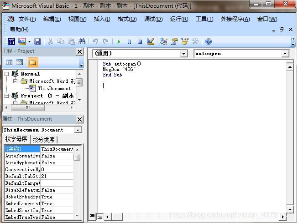Open the 外接程序(A) menu
This screenshot has height=223, width=298.
click(235, 19)
